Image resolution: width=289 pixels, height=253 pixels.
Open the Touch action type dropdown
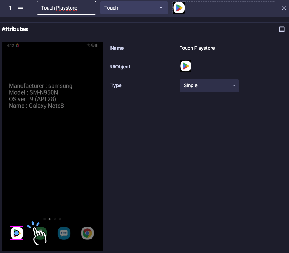[134, 8]
